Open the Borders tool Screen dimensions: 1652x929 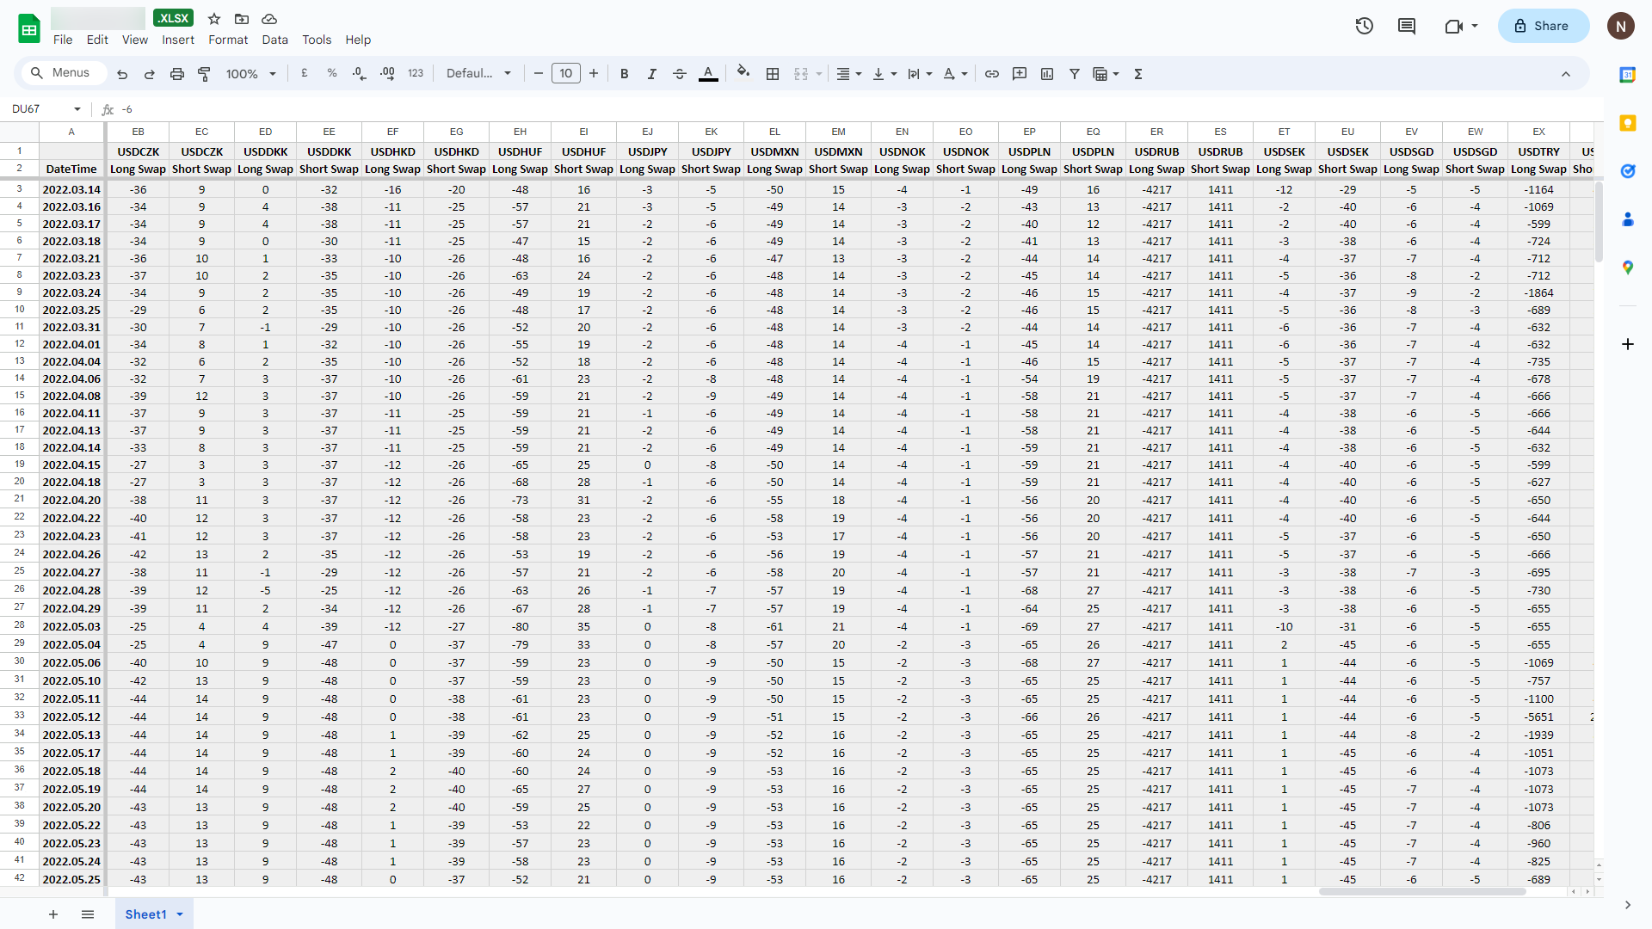click(x=773, y=74)
